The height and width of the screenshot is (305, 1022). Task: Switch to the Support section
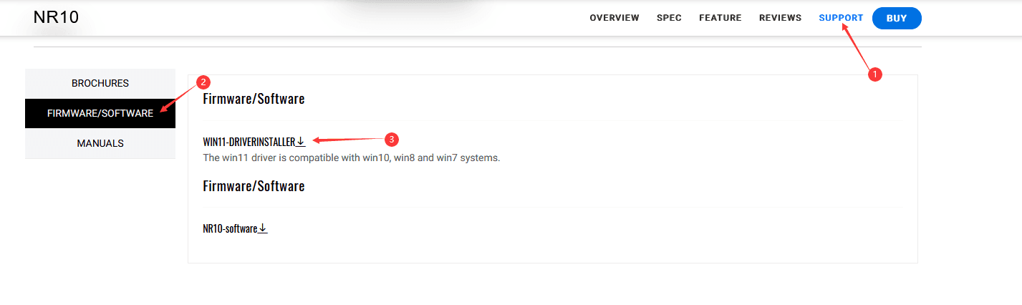tap(841, 18)
